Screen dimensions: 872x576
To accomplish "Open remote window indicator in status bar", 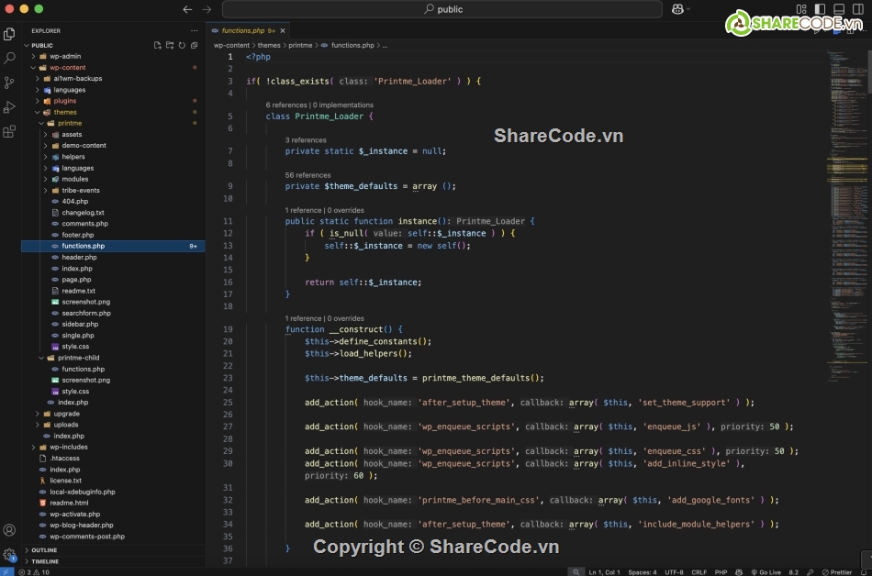I will pyautogui.click(x=6, y=571).
